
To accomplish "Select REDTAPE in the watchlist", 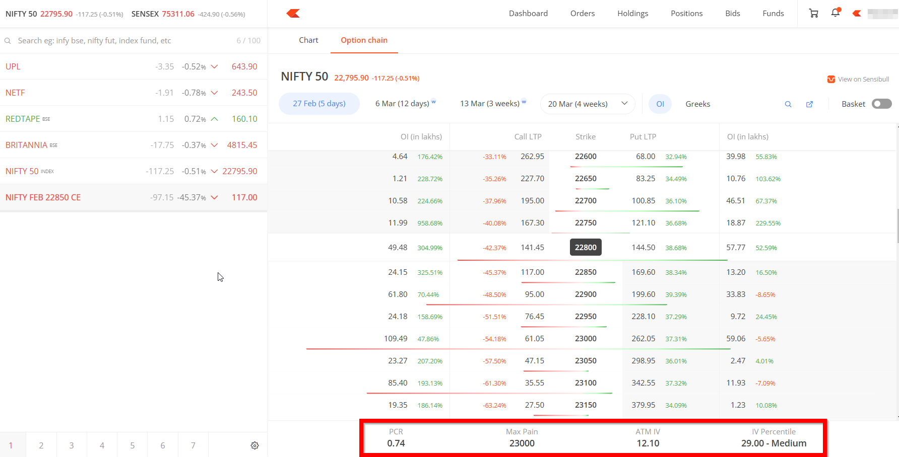I will (134, 119).
